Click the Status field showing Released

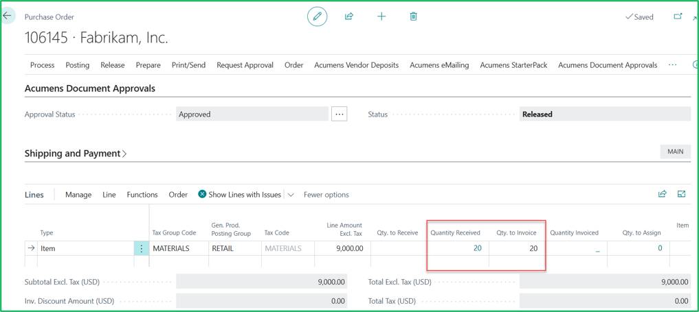click(x=605, y=115)
